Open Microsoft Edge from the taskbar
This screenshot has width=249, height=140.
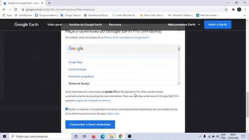[103, 136]
